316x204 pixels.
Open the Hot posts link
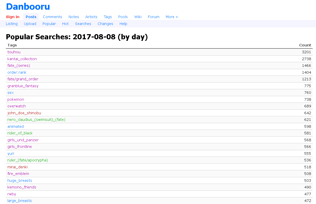(65, 24)
